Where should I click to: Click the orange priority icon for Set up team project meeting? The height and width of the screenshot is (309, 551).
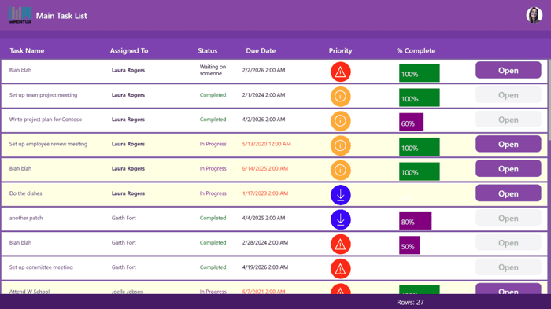[340, 96]
